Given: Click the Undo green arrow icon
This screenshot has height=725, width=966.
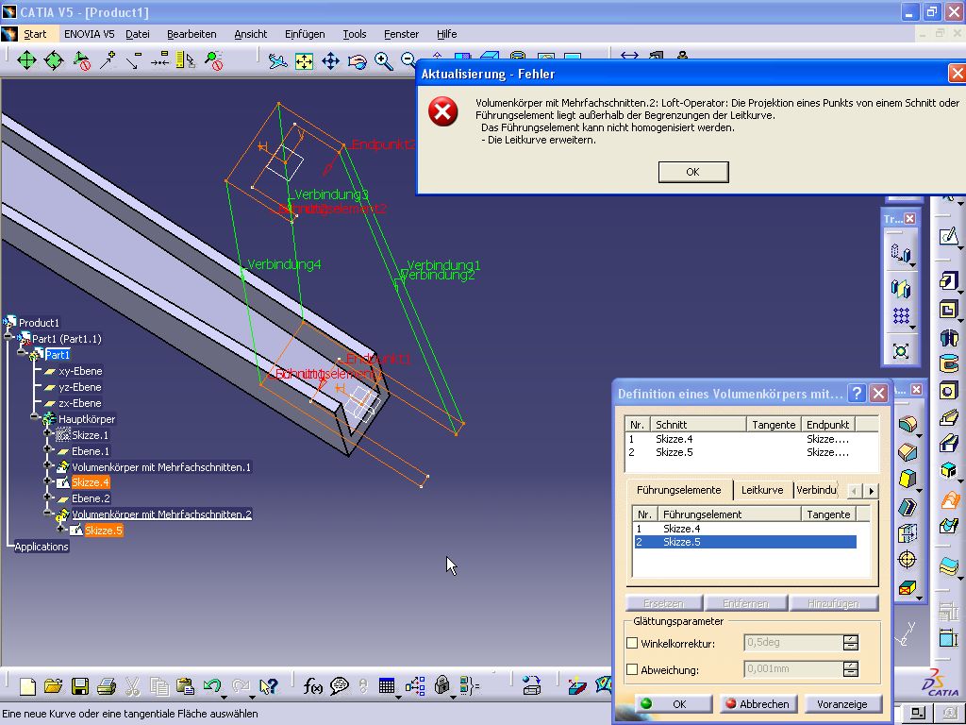Looking at the screenshot, I should click(x=211, y=685).
